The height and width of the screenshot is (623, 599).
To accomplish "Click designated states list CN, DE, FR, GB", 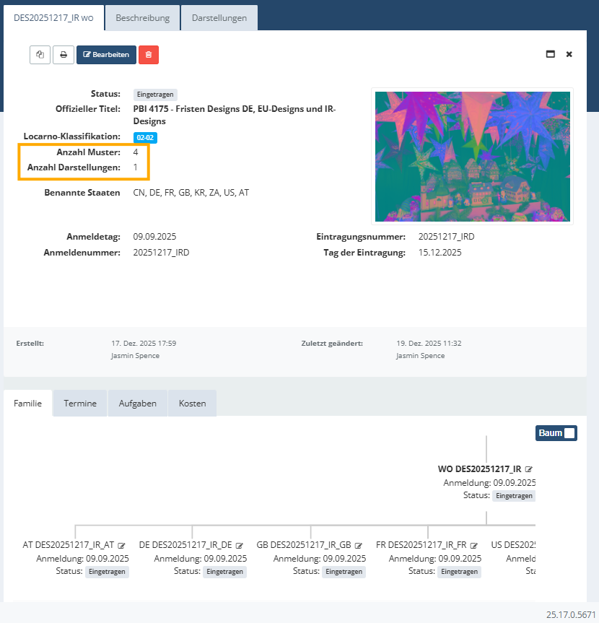I will 191,193.
